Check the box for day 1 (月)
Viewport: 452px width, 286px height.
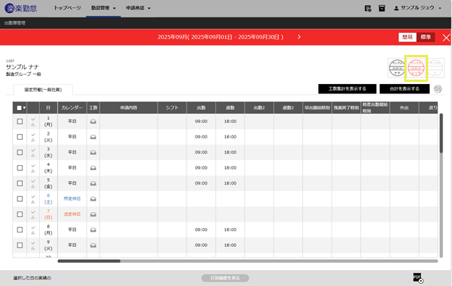click(20, 122)
